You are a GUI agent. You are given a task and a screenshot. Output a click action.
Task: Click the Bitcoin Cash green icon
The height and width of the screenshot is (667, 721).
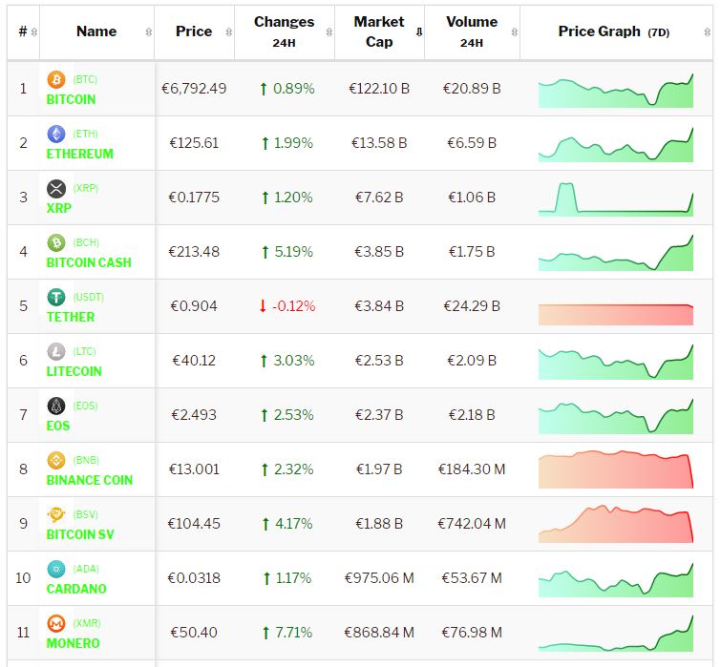click(55, 242)
